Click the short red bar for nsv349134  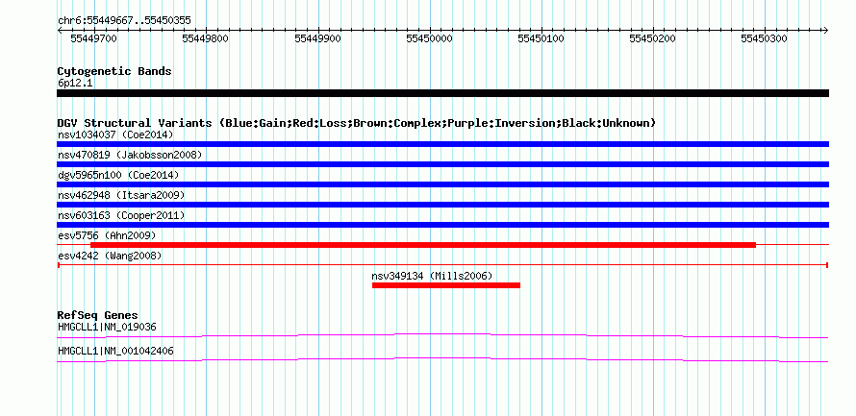point(446,285)
